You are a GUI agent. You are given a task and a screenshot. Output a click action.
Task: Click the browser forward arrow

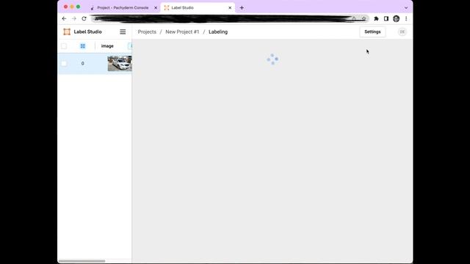point(74,18)
